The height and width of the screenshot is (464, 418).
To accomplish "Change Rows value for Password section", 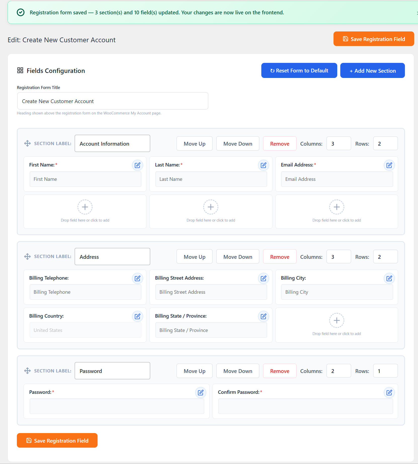I will coord(385,371).
